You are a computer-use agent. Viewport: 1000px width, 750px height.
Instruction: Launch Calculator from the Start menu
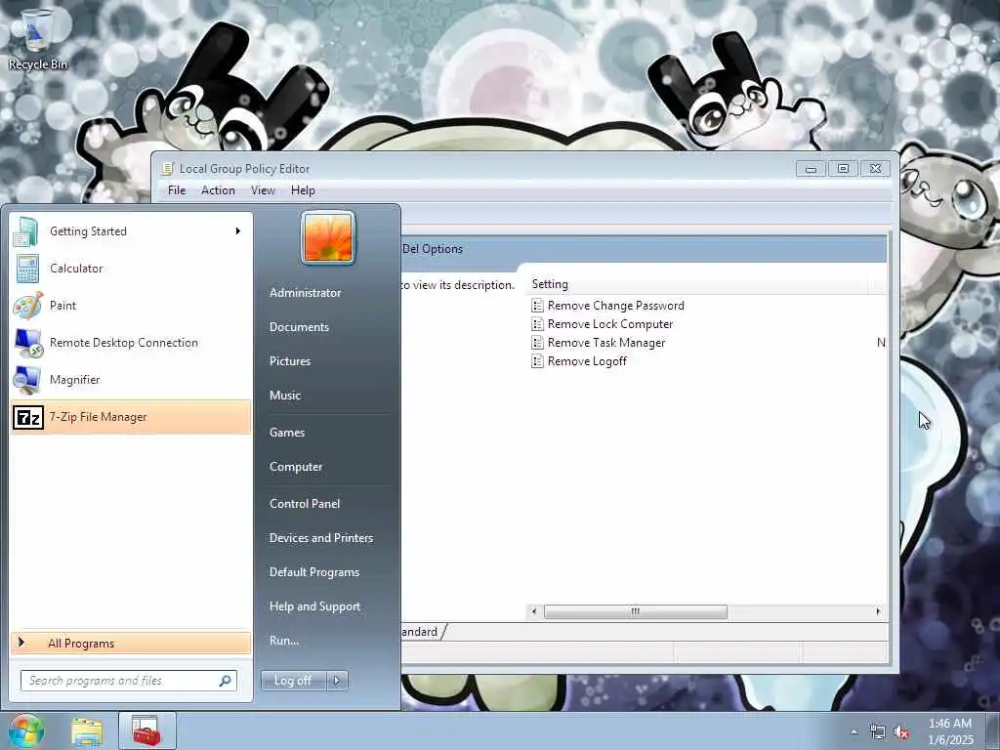(x=131, y=269)
